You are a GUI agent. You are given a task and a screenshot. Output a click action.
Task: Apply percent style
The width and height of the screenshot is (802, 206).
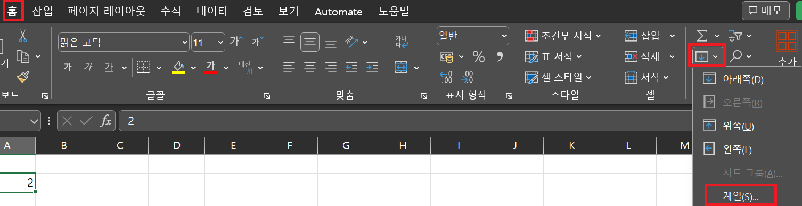tap(479, 56)
